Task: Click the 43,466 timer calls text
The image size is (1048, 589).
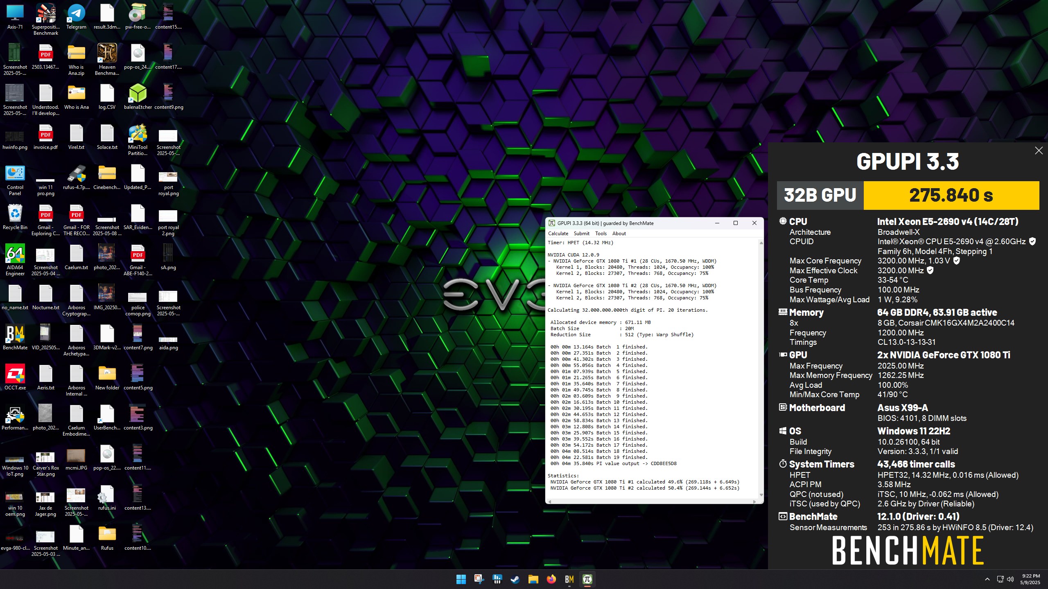Action: 916,464
